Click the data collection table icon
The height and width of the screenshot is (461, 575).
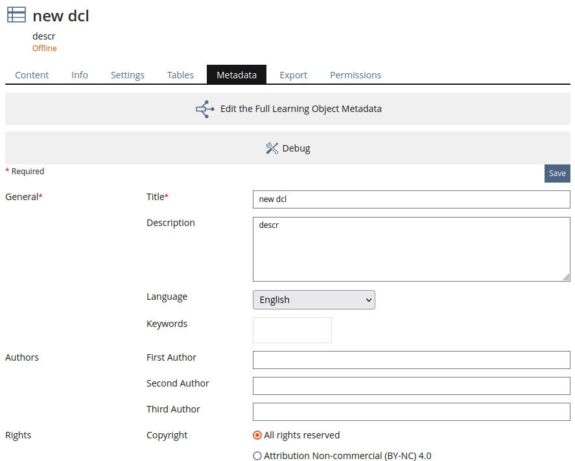point(16,16)
